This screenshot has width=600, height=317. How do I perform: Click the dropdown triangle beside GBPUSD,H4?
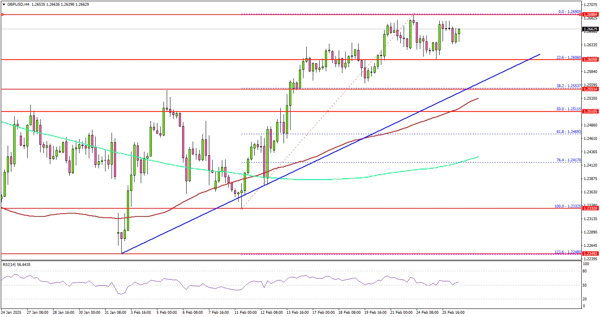coord(3,4)
